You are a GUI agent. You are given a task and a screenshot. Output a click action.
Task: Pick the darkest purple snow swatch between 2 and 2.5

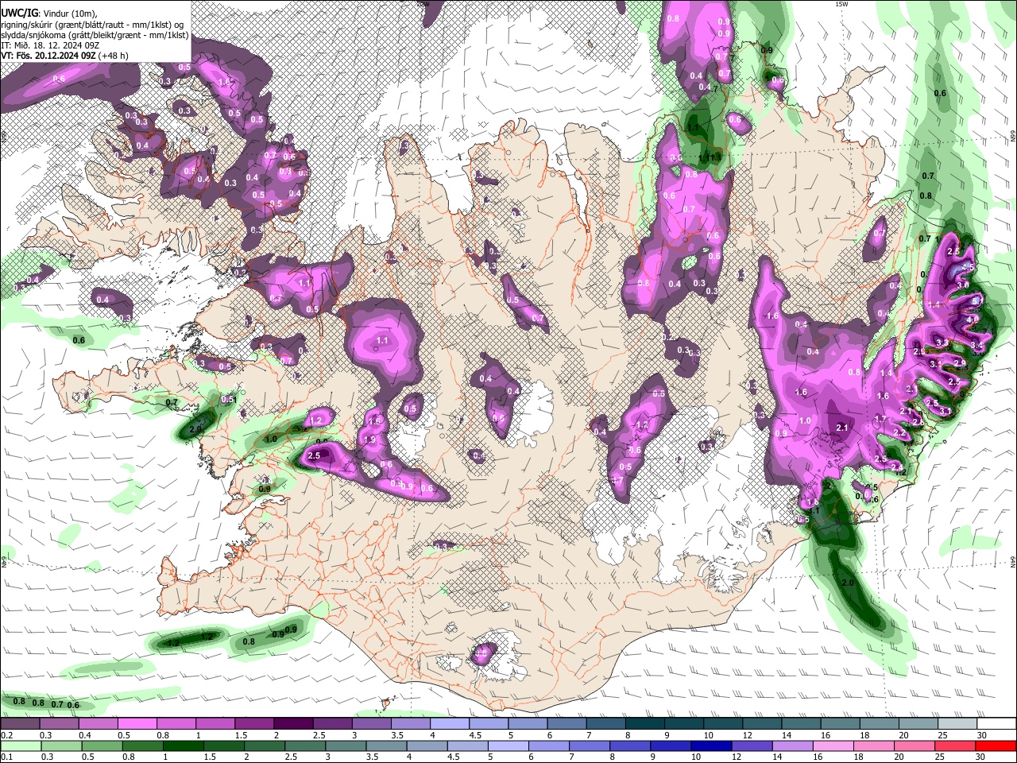(293, 724)
